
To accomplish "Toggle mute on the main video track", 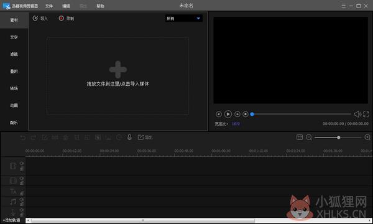I will click(x=22, y=164).
